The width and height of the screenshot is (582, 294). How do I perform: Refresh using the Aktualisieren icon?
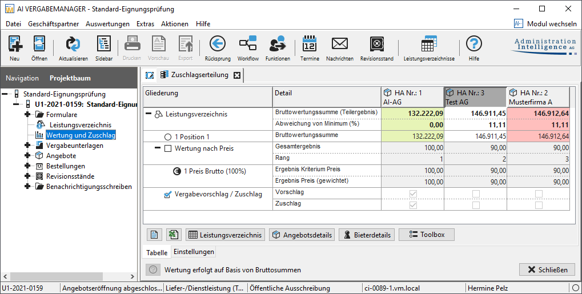pyautogui.click(x=73, y=44)
